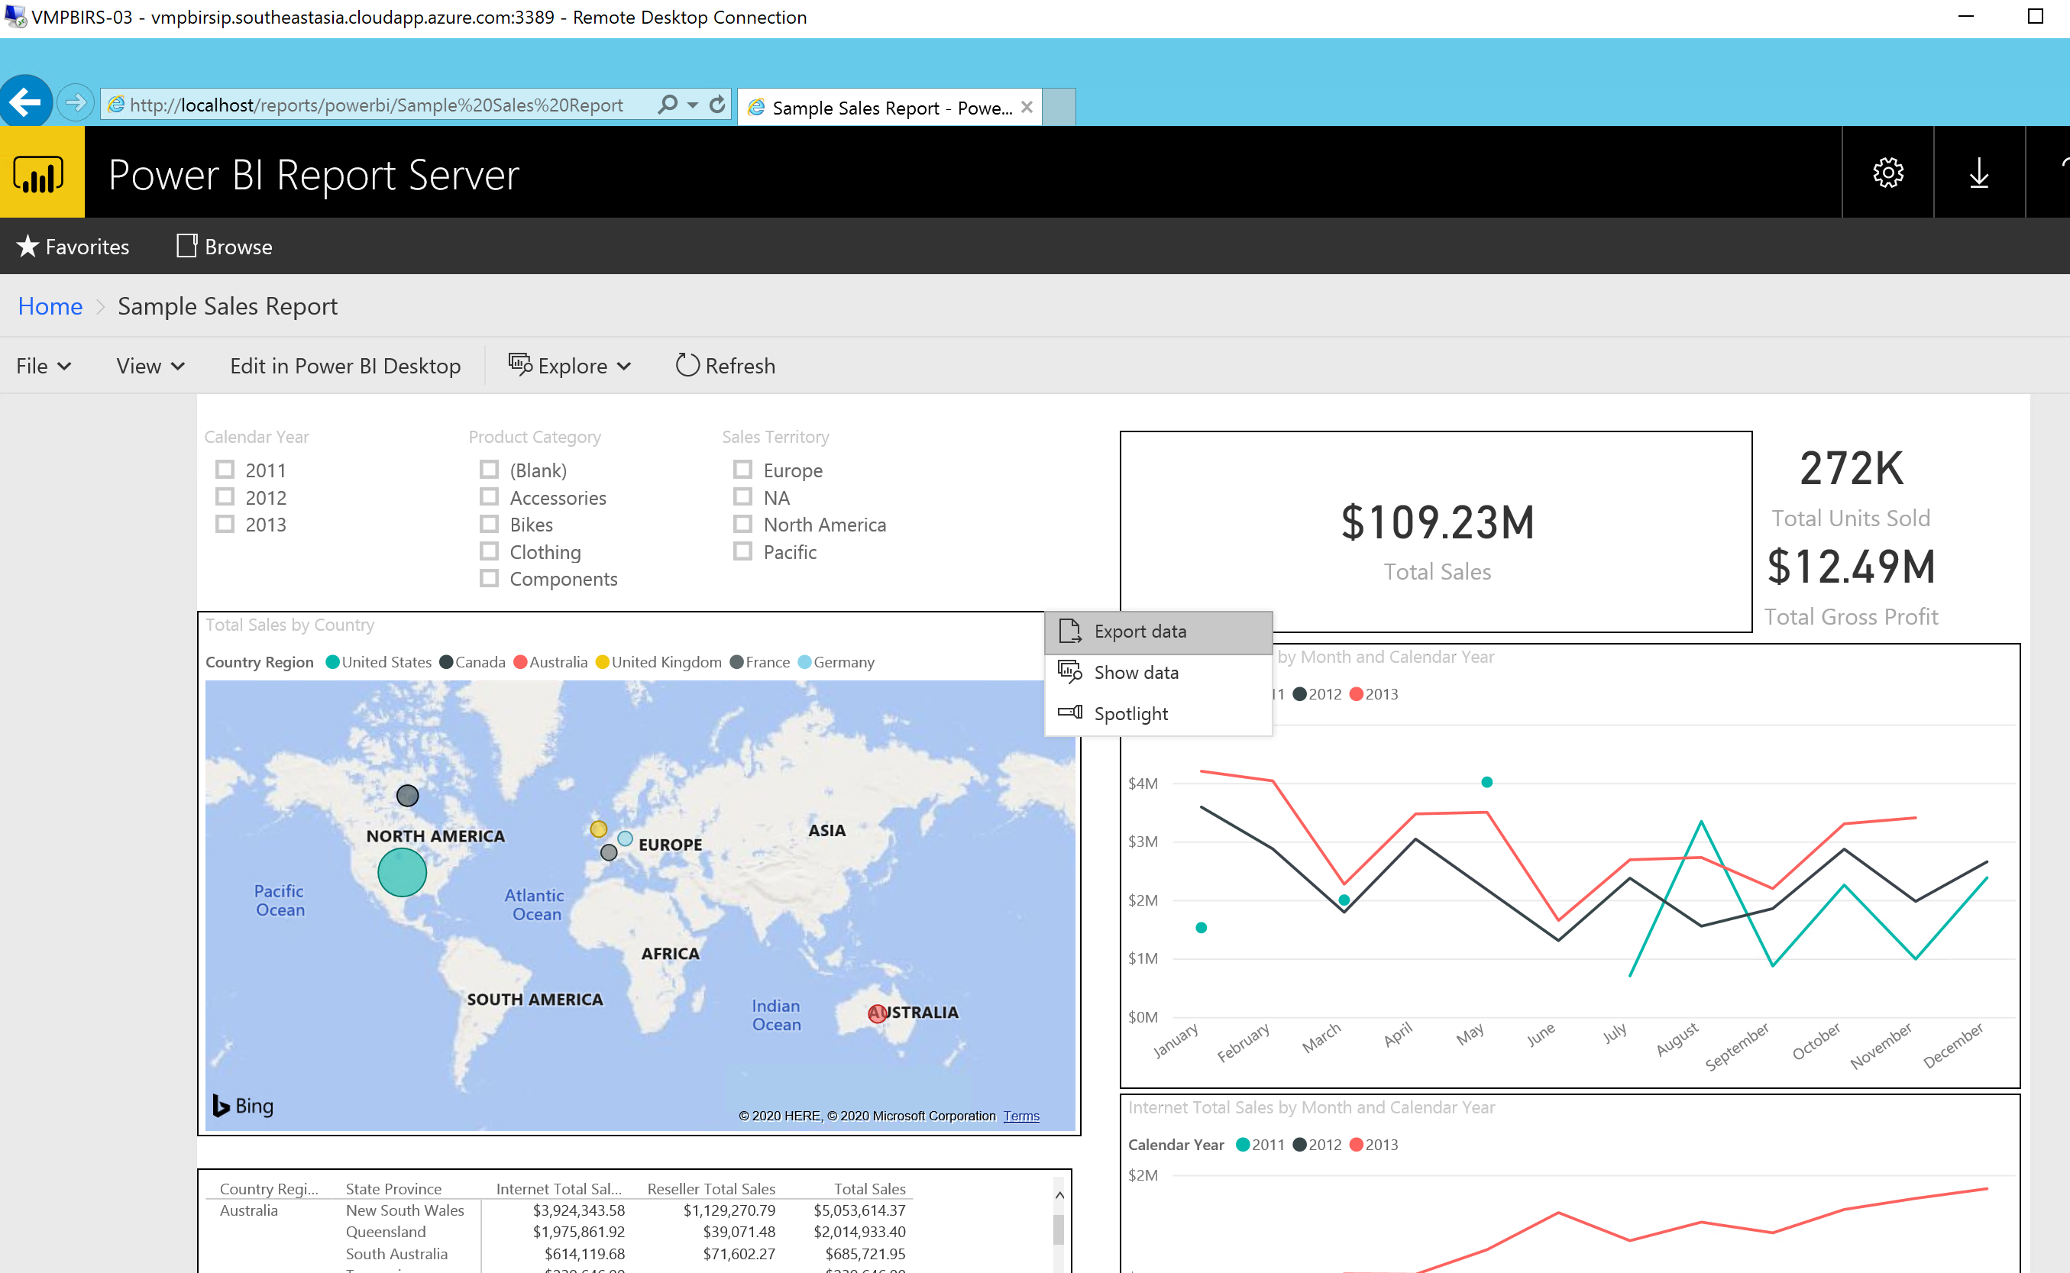
Task: Click the browser reload icon
Action: coord(716,105)
